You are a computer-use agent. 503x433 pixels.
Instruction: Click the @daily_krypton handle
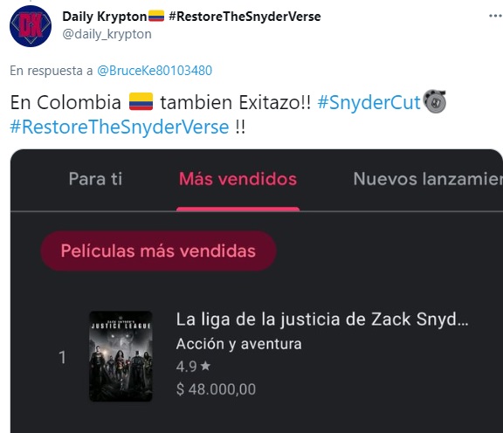pyautogui.click(x=107, y=34)
